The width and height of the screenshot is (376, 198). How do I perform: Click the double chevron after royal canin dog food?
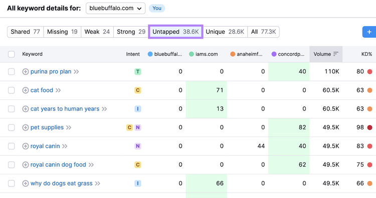(91, 165)
